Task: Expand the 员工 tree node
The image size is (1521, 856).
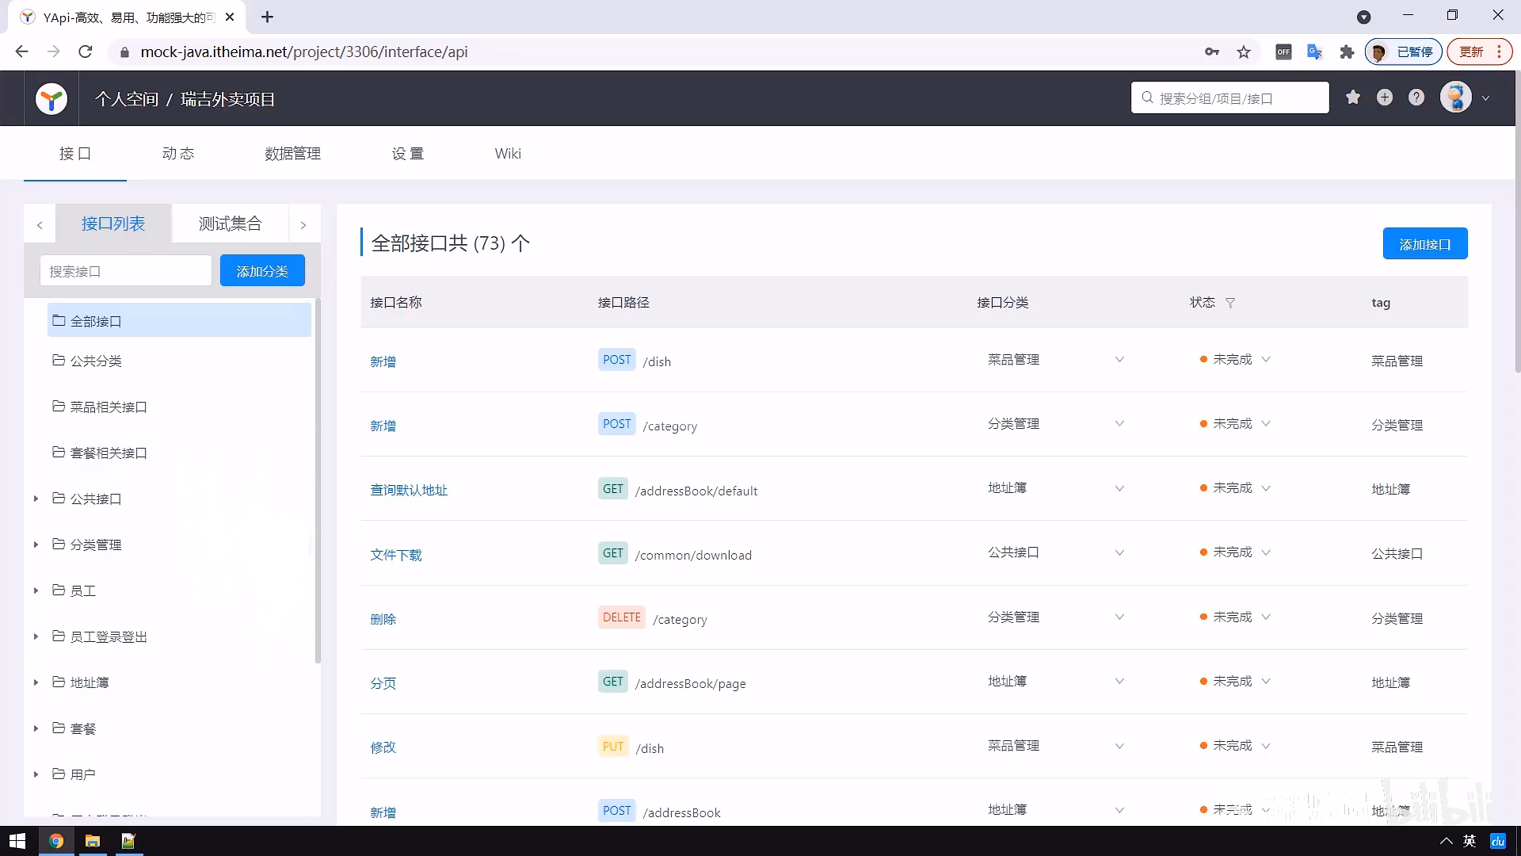Action: click(x=36, y=590)
